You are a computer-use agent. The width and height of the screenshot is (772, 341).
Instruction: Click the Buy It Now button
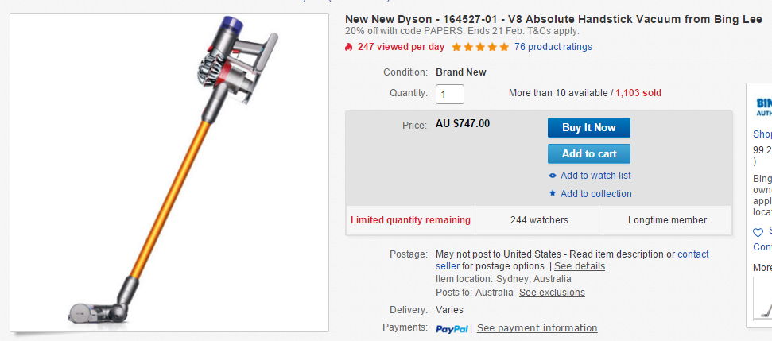(x=589, y=127)
